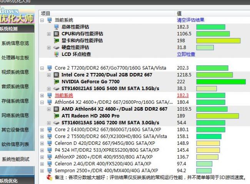250x184 pixels.
Task: Click the 备注 note icon at bottom
Action: [50, 177]
